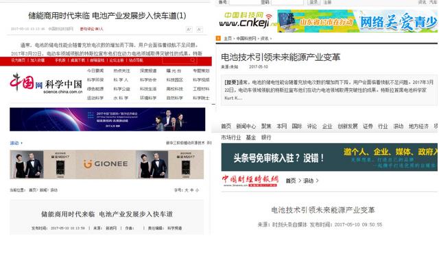Image resolution: width=439 pixels, height=253 pixels.
Task: Click the orange home icon in cnkeji breadcrumb
Action: (218, 38)
